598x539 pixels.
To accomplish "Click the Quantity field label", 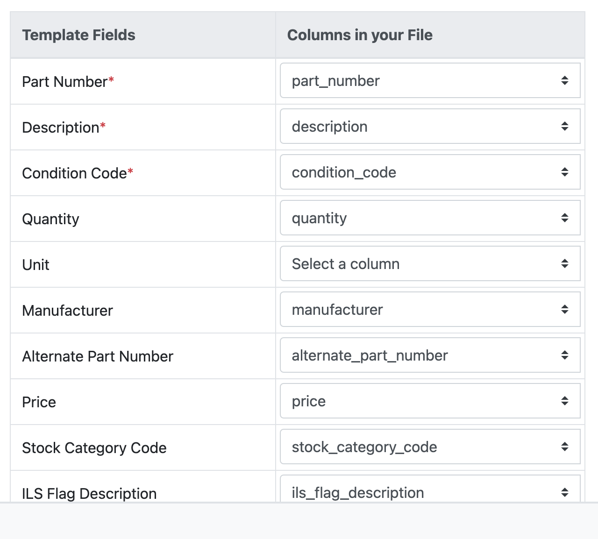I will pos(50,219).
